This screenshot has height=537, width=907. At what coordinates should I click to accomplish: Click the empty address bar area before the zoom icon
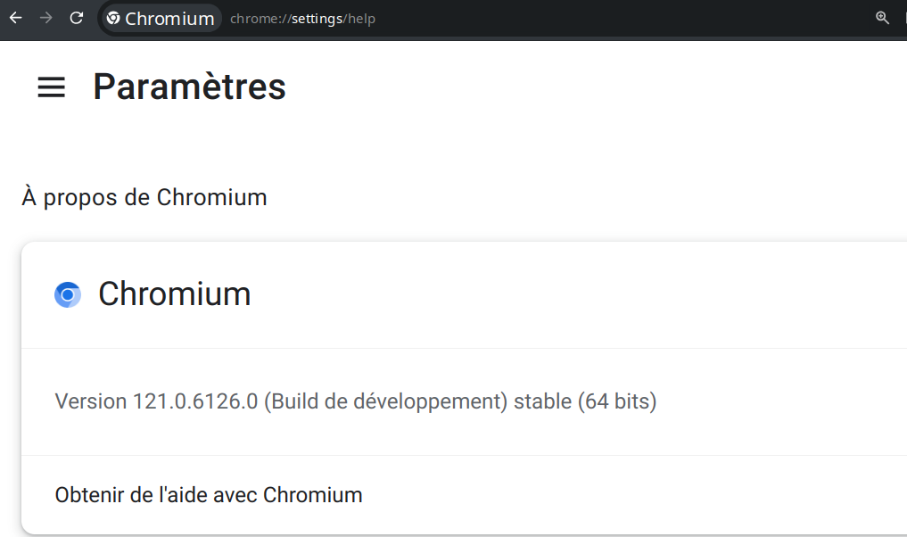point(624,19)
